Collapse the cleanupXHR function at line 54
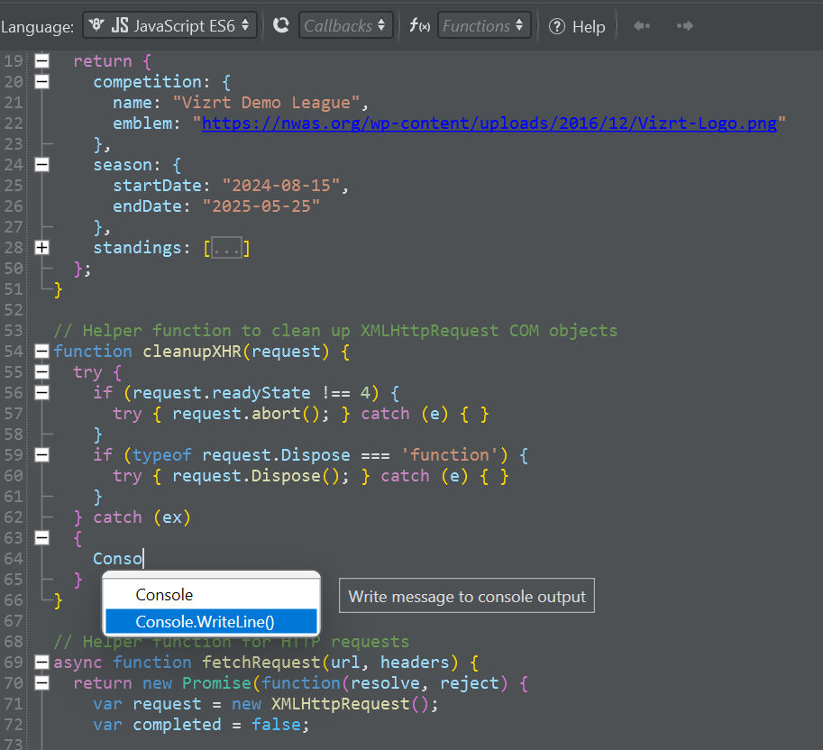Image resolution: width=823 pixels, height=750 pixels. point(41,352)
